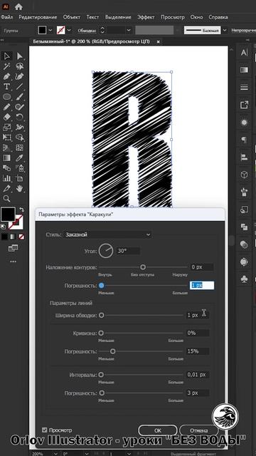This screenshot has width=256, height=456.
Task: Open the Эффект menu
Action: pyautogui.click(x=146, y=17)
